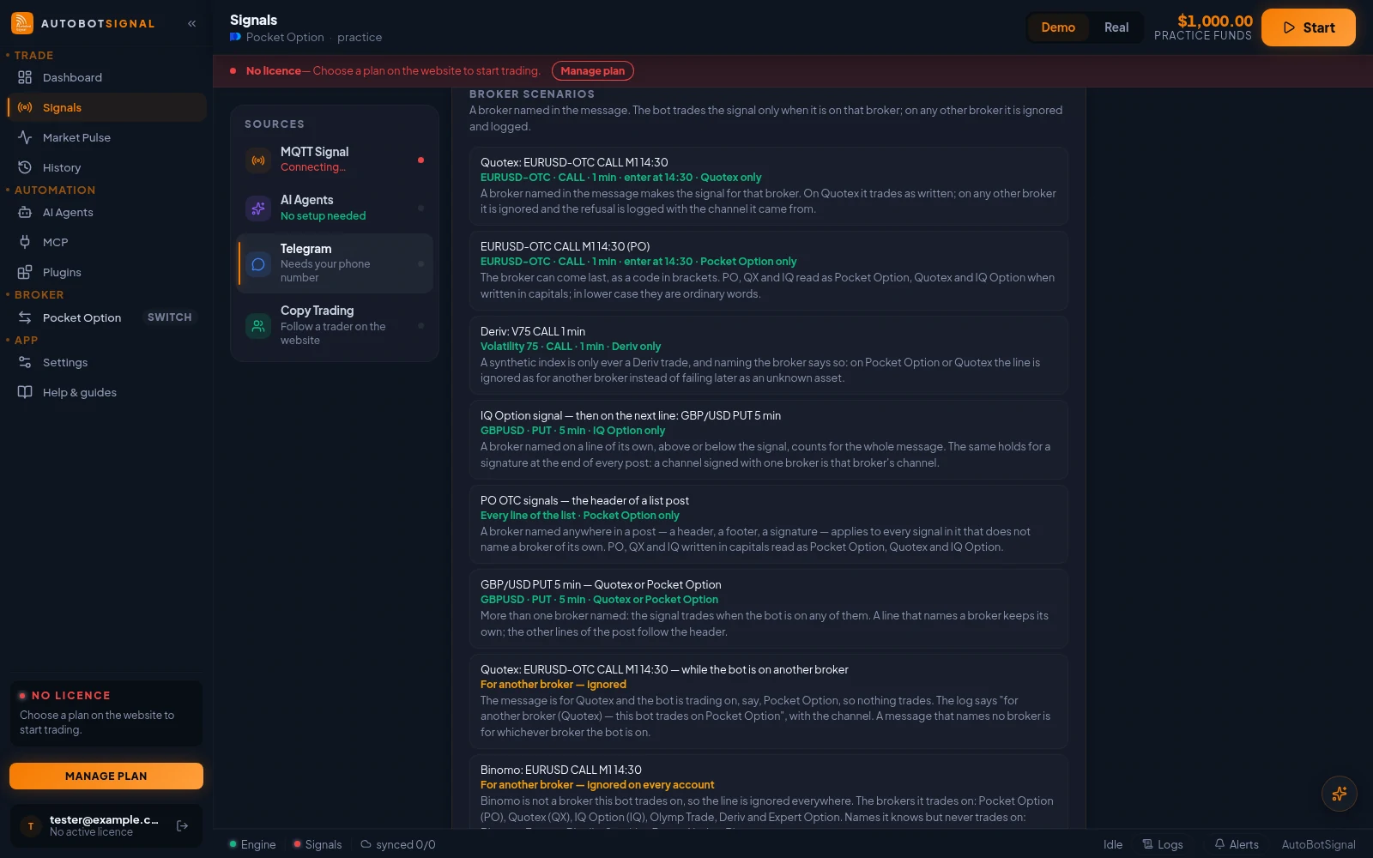Viewport: 1373px width, 858px height.
Task: Click the synced 0/0 cloud indicator
Action: click(398, 844)
